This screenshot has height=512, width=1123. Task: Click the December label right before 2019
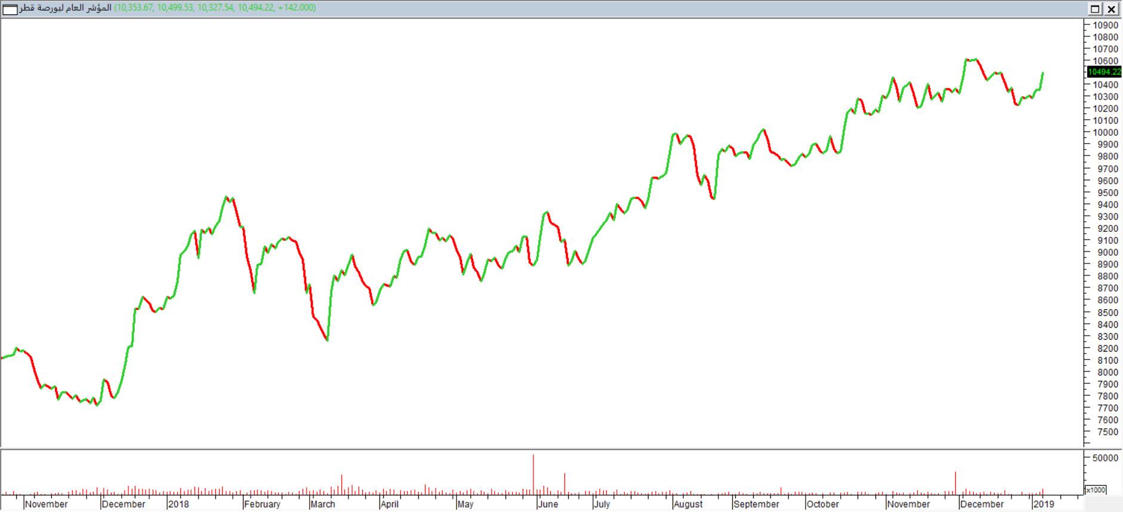(x=982, y=504)
